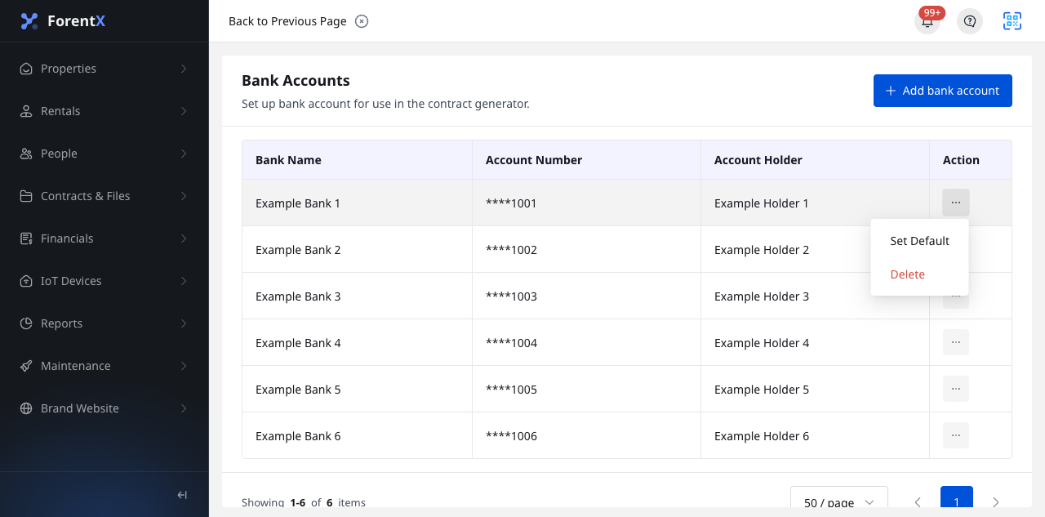The width and height of the screenshot is (1045, 517).
Task: Open the QR code scanner icon
Action: point(1012,21)
